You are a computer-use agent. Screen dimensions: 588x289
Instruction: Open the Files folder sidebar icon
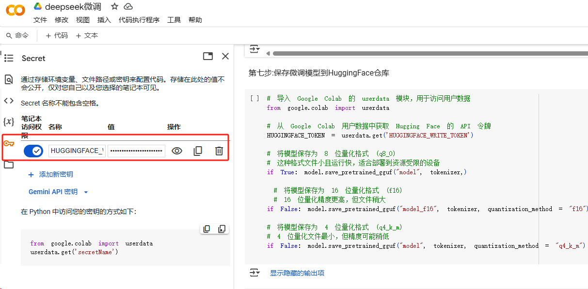tap(9, 165)
